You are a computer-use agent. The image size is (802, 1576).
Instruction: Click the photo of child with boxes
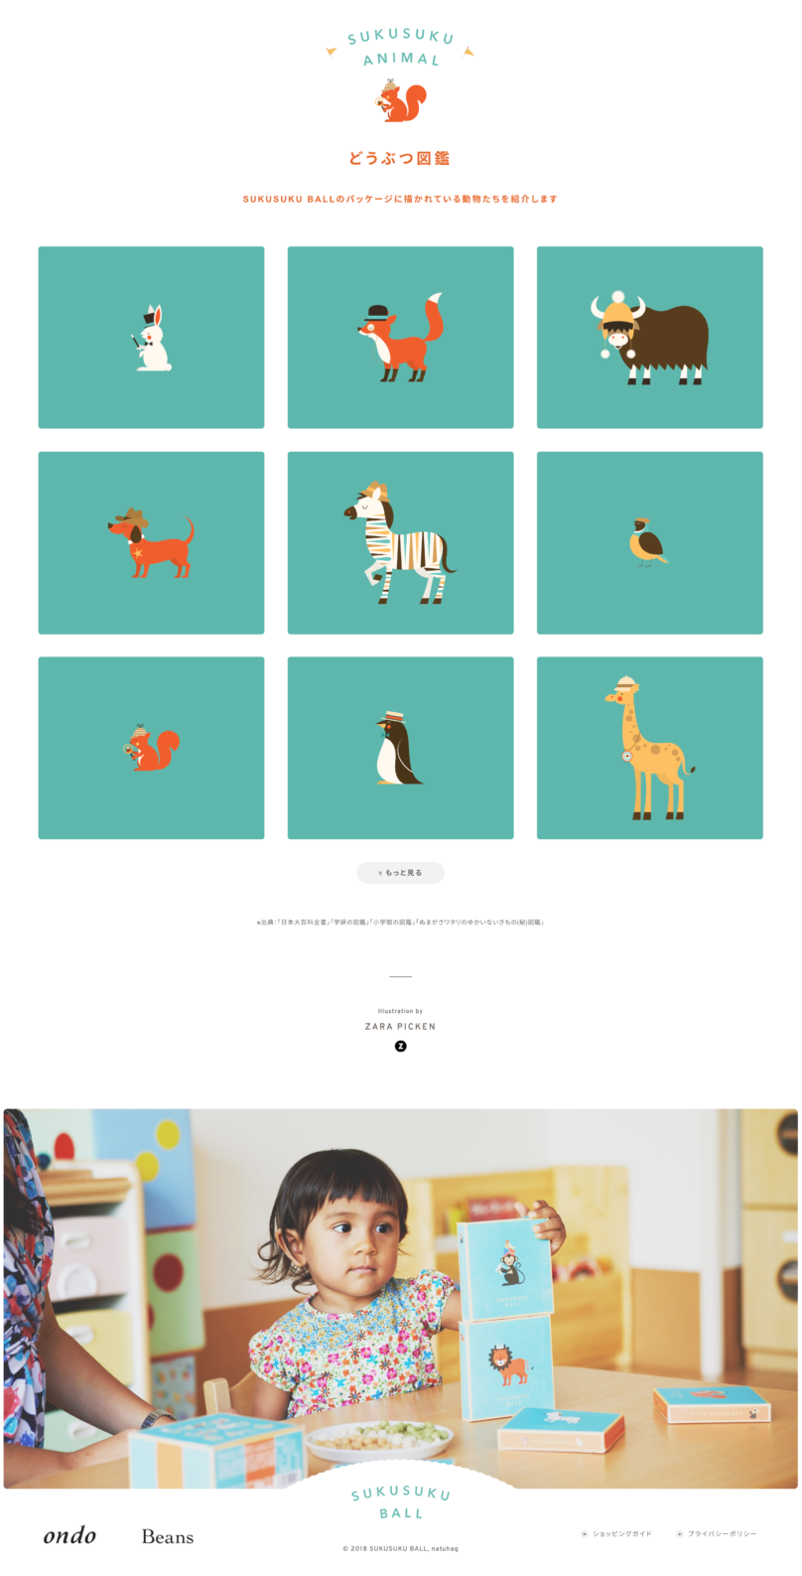[401, 1299]
